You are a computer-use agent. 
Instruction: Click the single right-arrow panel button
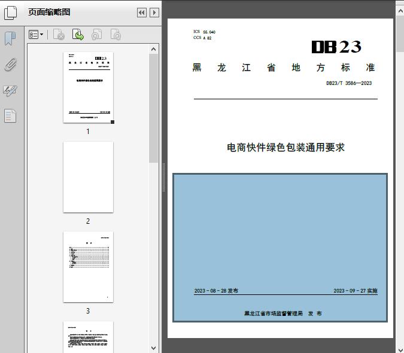click(x=154, y=12)
